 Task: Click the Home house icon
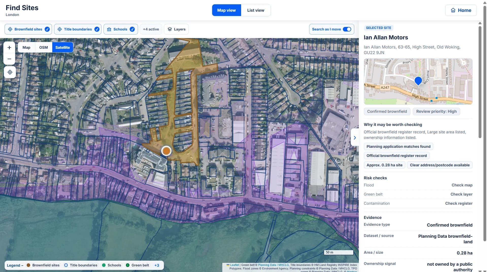click(x=453, y=10)
